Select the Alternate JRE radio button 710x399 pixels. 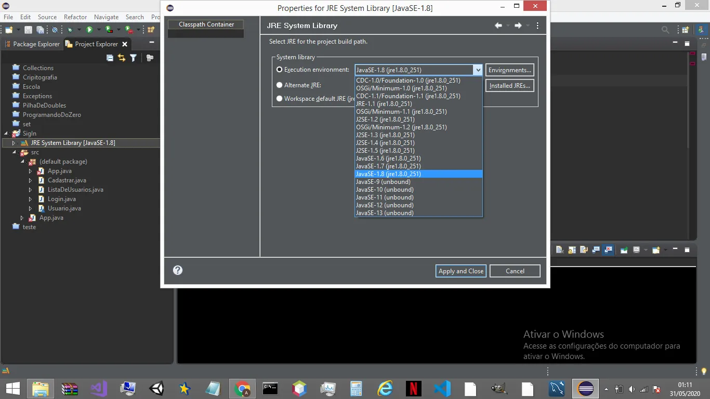[x=280, y=85]
